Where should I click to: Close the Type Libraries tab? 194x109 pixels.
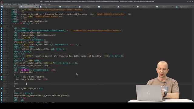(192, 7)
